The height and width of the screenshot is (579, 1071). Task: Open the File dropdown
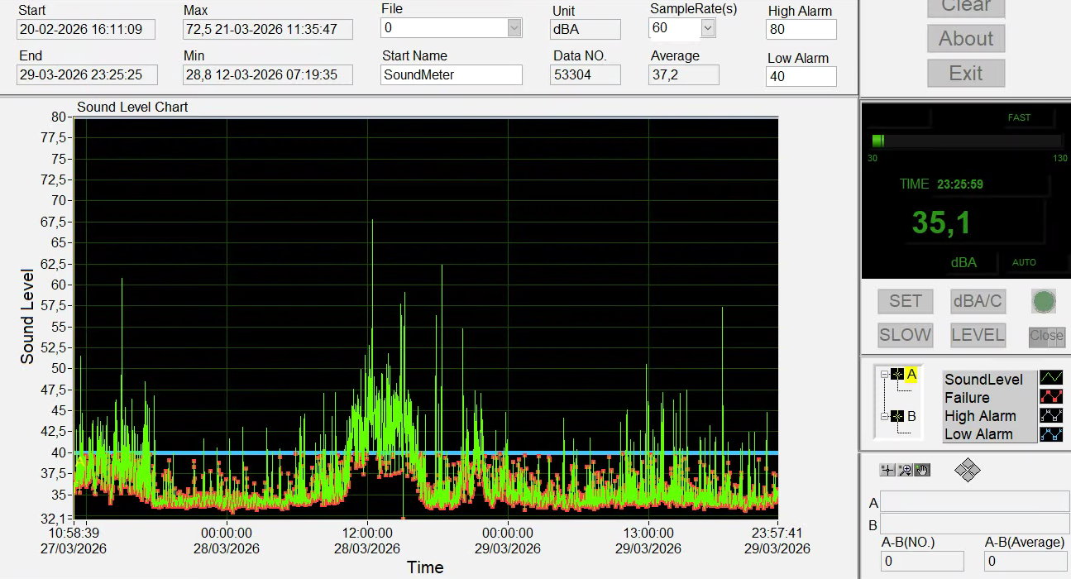pos(514,28)
